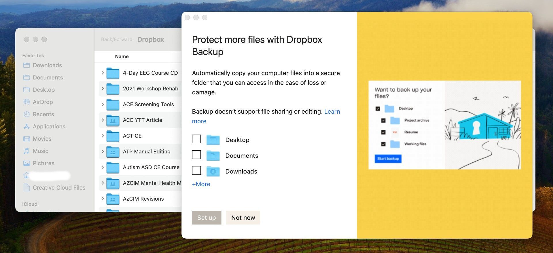This screenshot has height=253, width=553.
Task: Expand the ACE YTT Article folder
Action: (103, 120)
